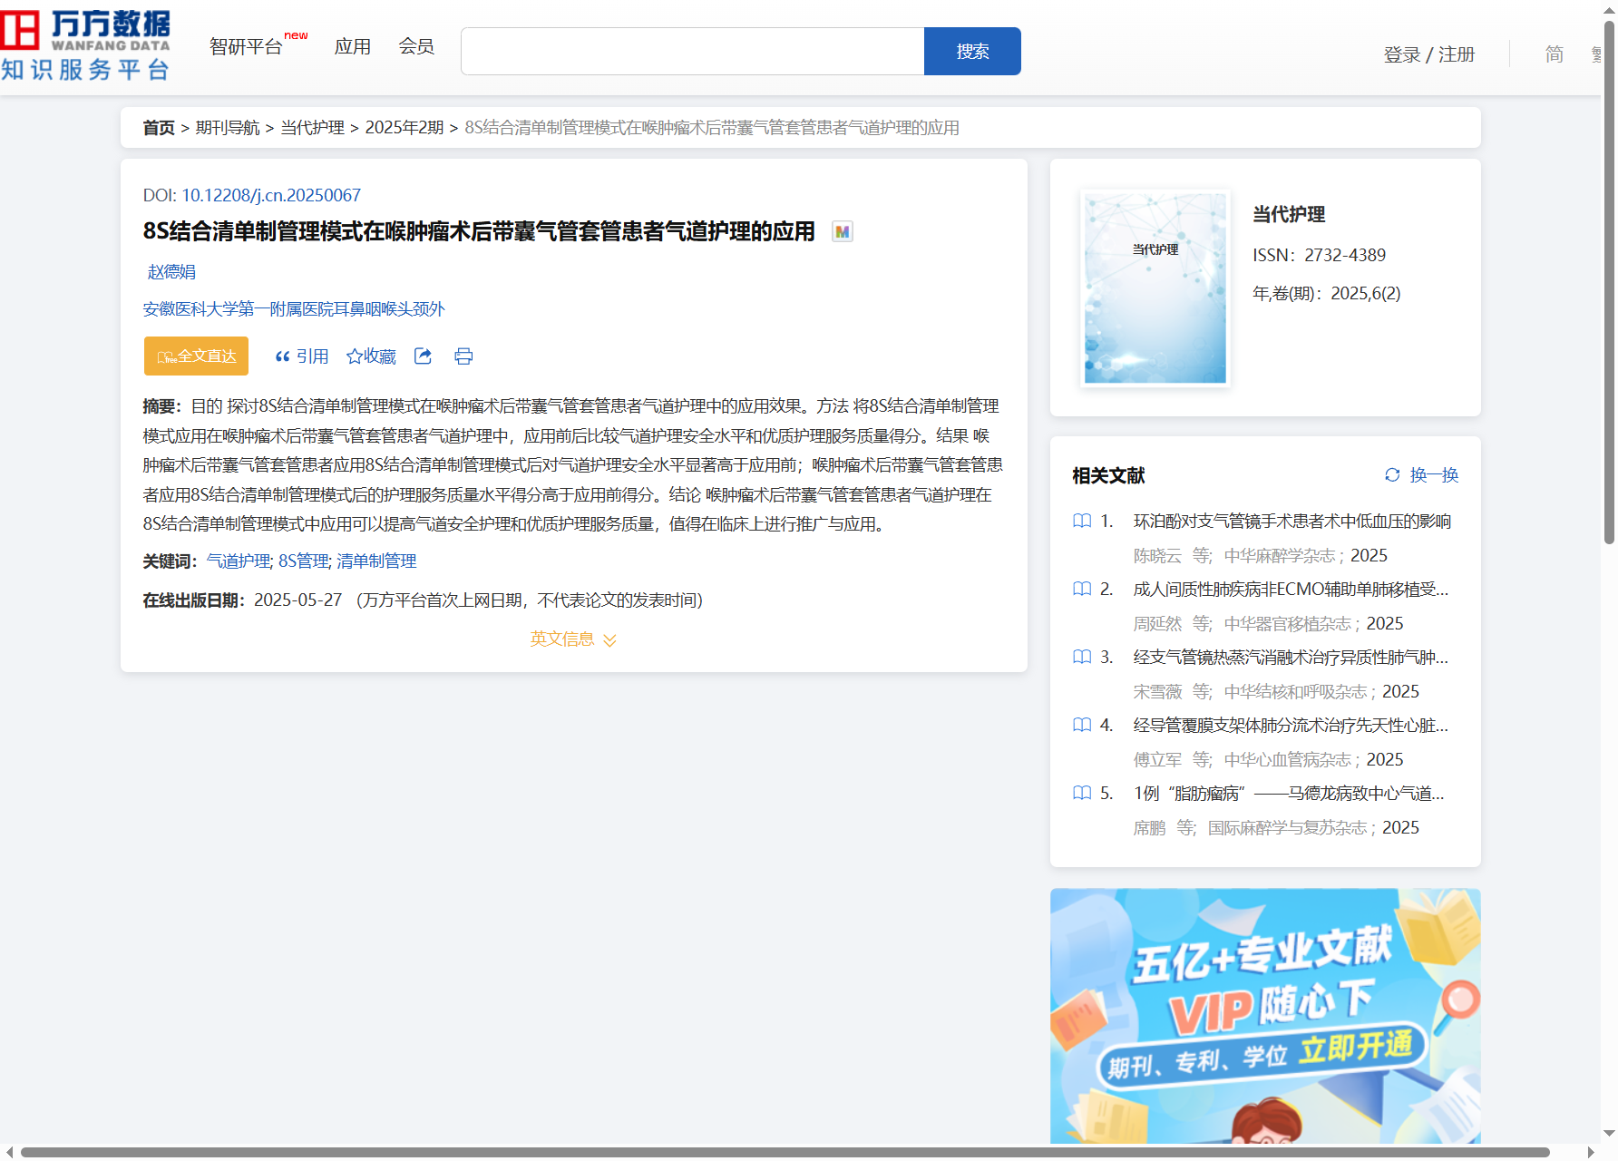Click the scroll-left arrow of horizontal scrollbar
Image resolution: width=1618 pixels, height=1161 pixels.
[x=8, y=1152]
